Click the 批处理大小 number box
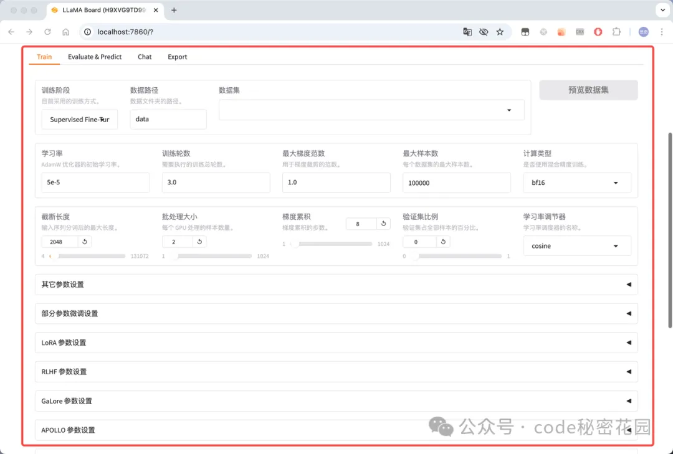The height and width of the screenshot is (454, 673). click(178, 242)
